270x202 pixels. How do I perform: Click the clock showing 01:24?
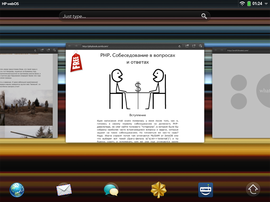tap(257, 4)
